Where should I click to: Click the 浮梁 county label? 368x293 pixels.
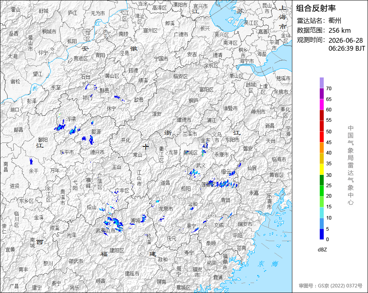[x=71, y=119]
